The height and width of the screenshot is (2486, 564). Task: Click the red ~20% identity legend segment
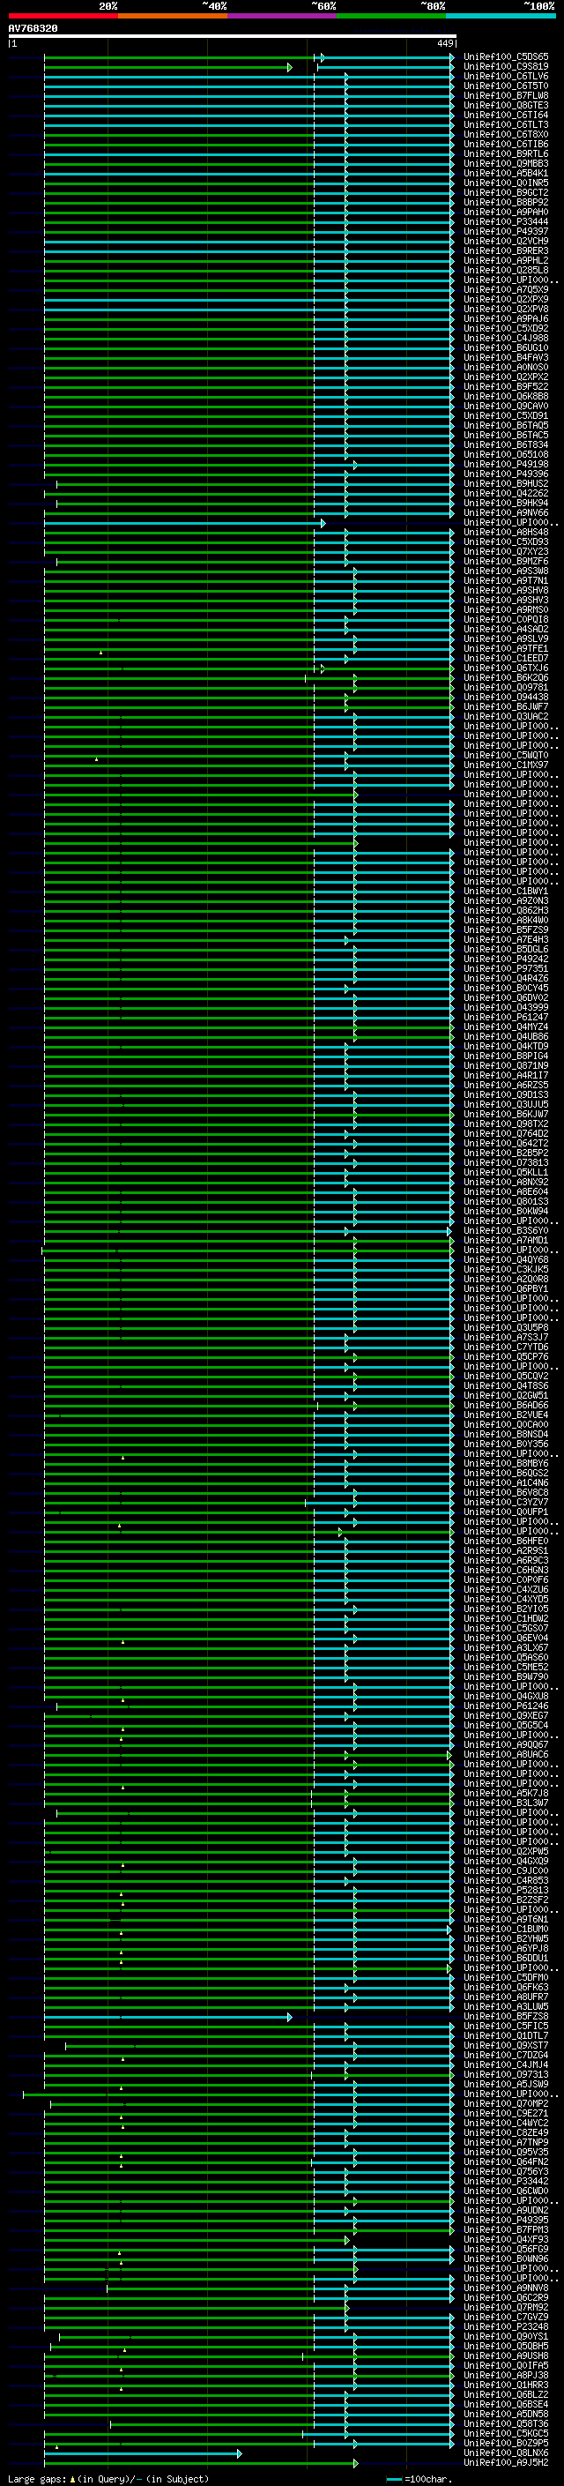click(x=63, y=16)
